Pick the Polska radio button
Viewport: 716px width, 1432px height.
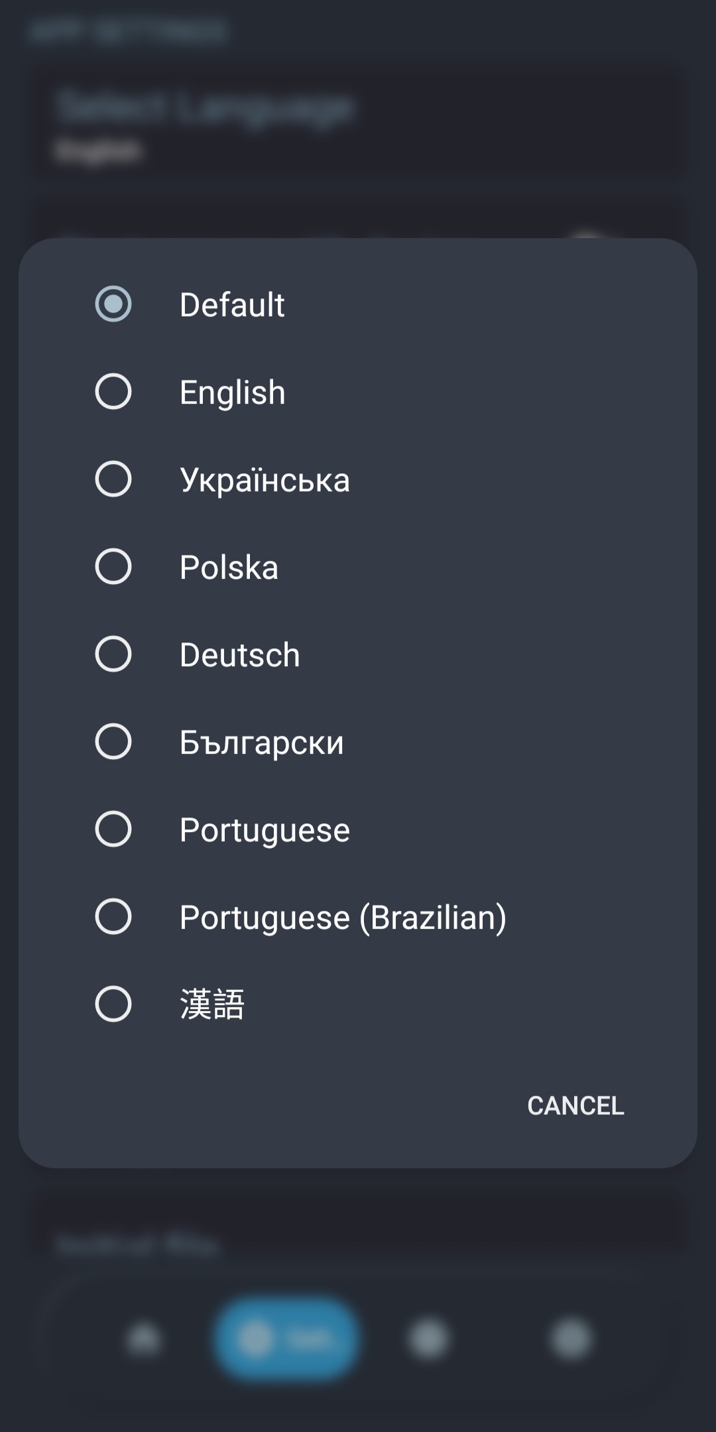[113, 567]
